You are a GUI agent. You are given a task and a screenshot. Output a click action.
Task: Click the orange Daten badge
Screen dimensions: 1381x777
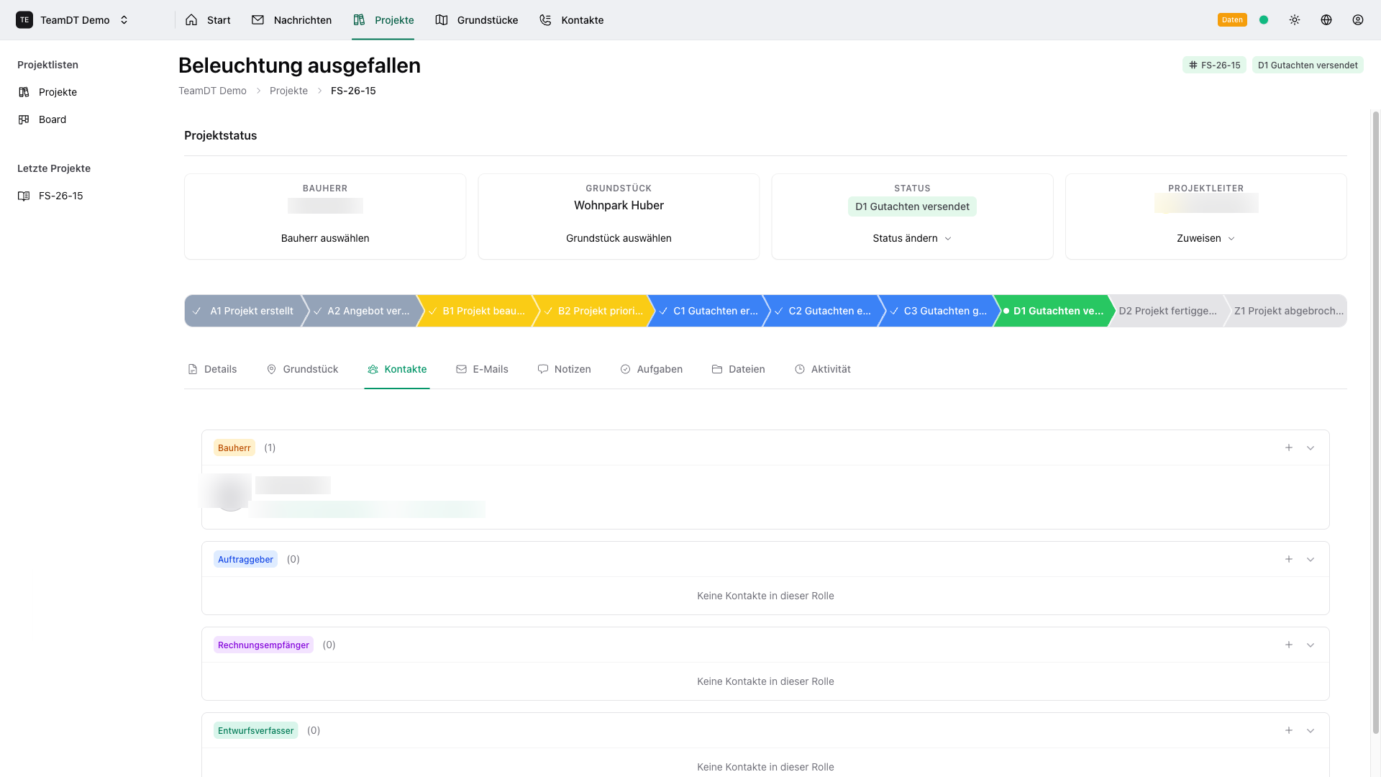point(1232,19)
